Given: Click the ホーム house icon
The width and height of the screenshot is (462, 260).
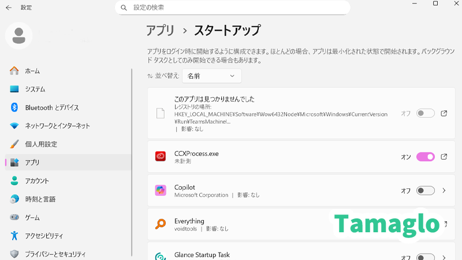Looking at the screenshot, I should point(14,70).
